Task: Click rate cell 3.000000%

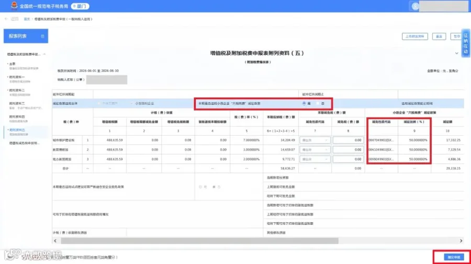Action: click(x=251, y=150)
